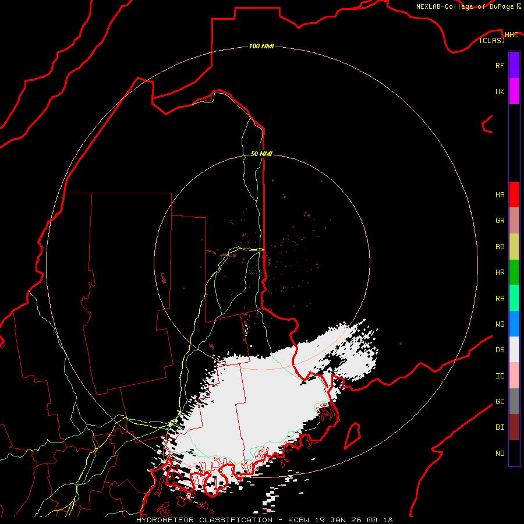Click the GC legend label

(x=500, y=402)
